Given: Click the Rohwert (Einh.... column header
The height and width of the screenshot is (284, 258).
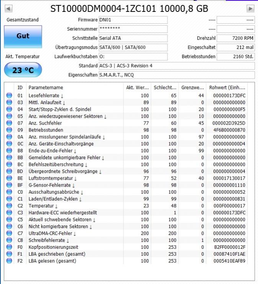Looking at the screenshot, I should click(227, 88).
